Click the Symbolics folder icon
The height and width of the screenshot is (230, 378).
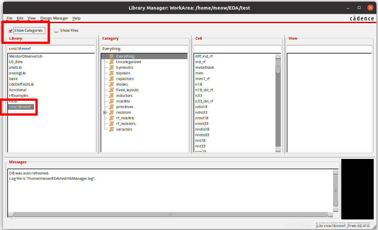click(x=111, y=67)
